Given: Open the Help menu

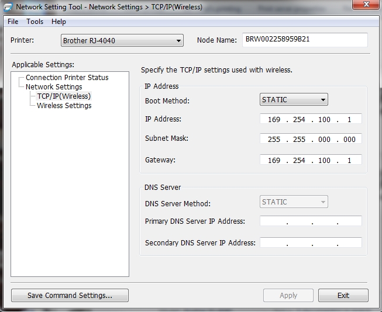Looking at the screenshot, I should click(x=58, y=22).
